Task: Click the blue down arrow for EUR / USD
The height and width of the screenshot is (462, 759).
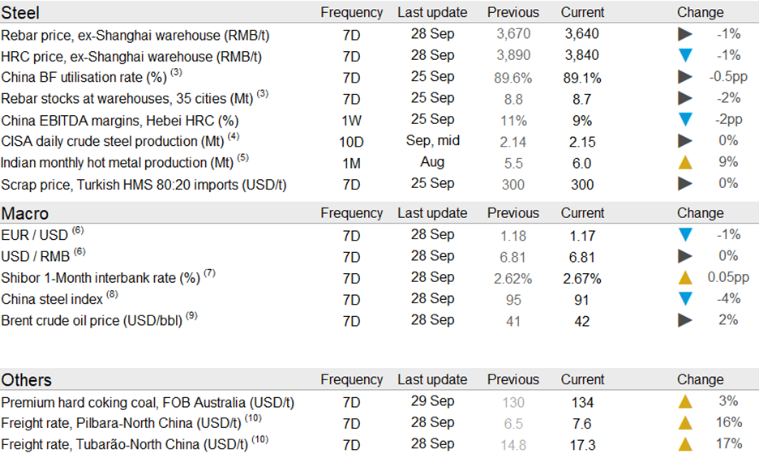Action: click(x=685, y=235)
